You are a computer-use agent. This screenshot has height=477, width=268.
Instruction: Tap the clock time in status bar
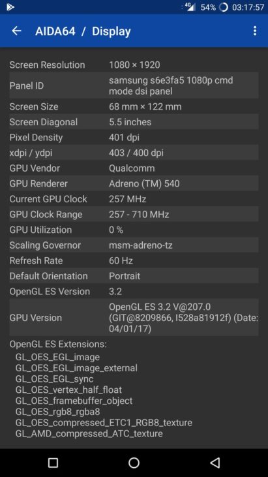click(248, 7)
